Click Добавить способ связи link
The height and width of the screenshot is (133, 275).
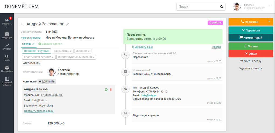click(x=39, y=111)
